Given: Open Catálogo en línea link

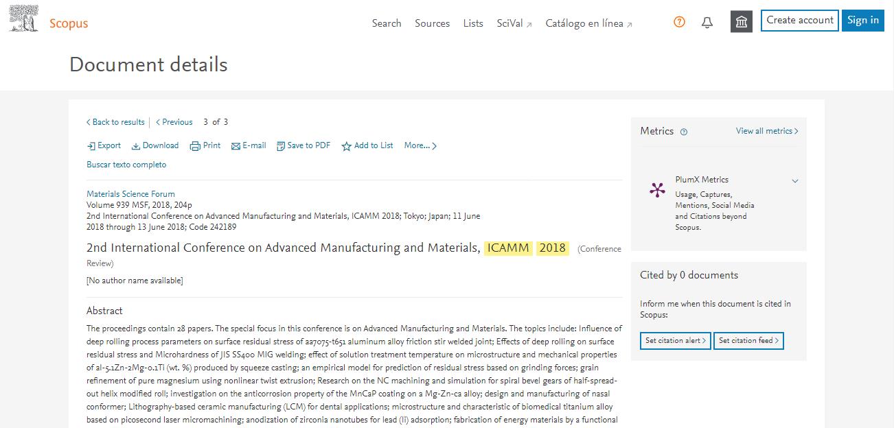Looking at the screenshot, I should (588, 23).
